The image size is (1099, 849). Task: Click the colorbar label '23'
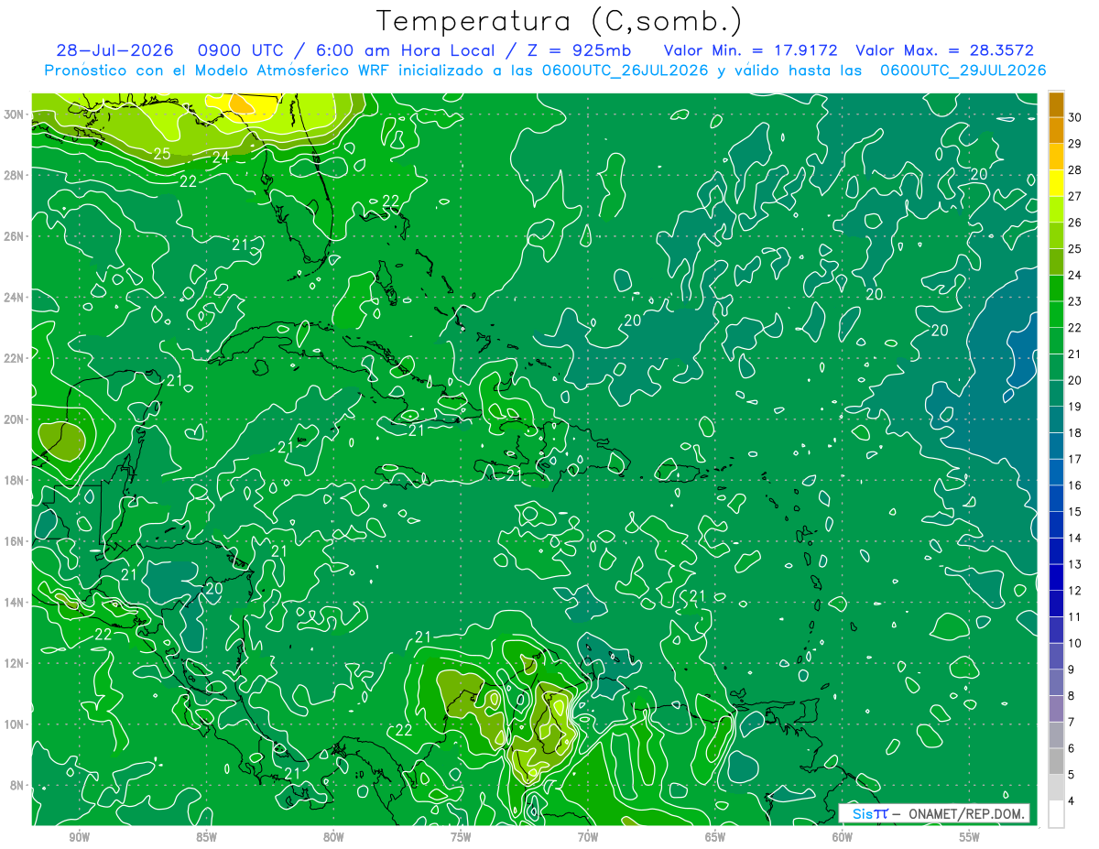(x=1075, y=301)
